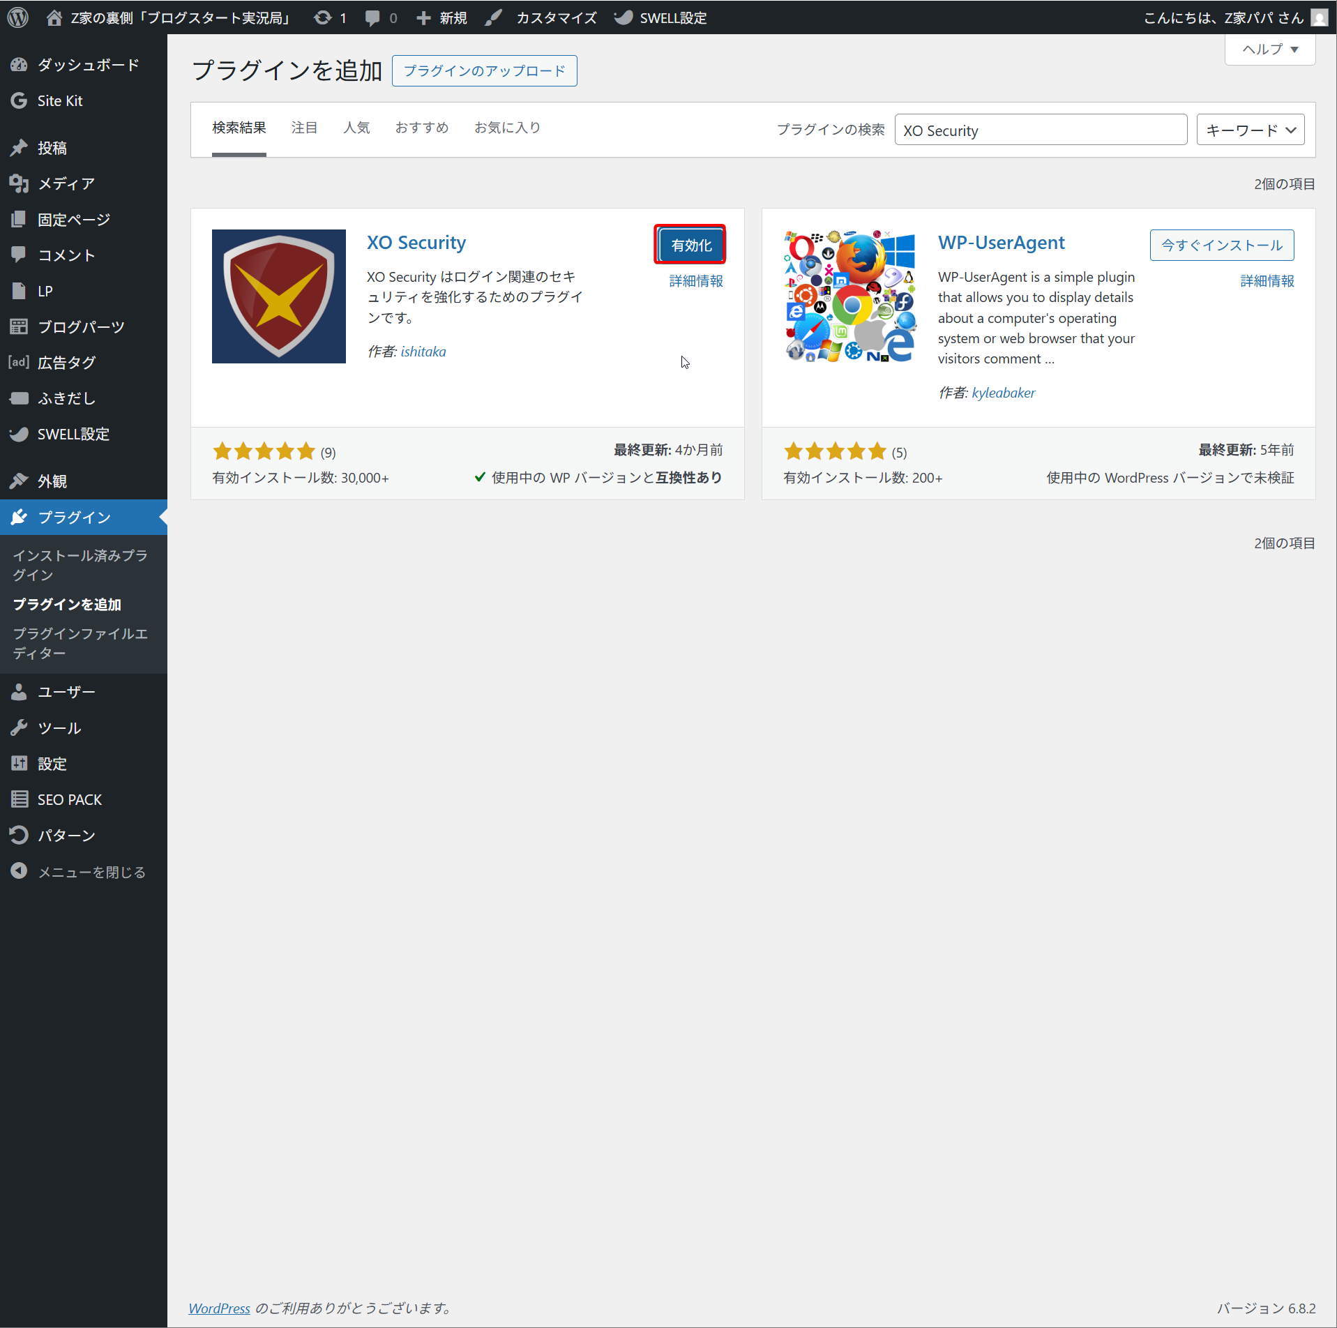The width and height of the screenshot is (1337, 1328).
Task: Click the plus icon for 新規
Action: pos(423,17)
